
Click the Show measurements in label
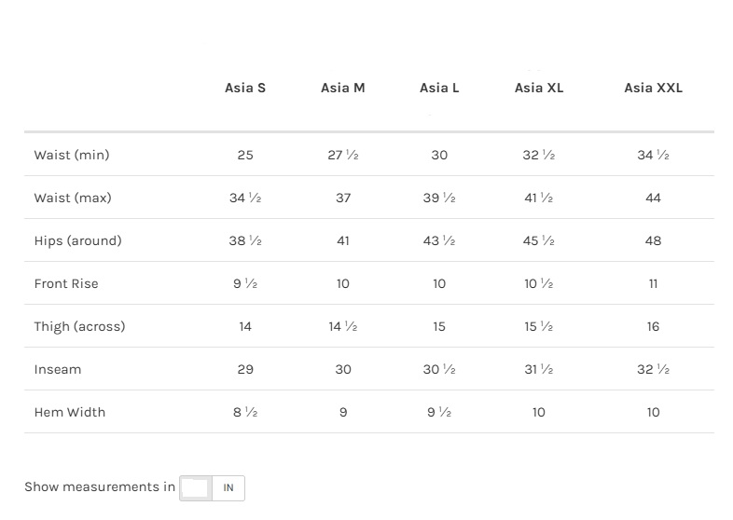point(100,486)
